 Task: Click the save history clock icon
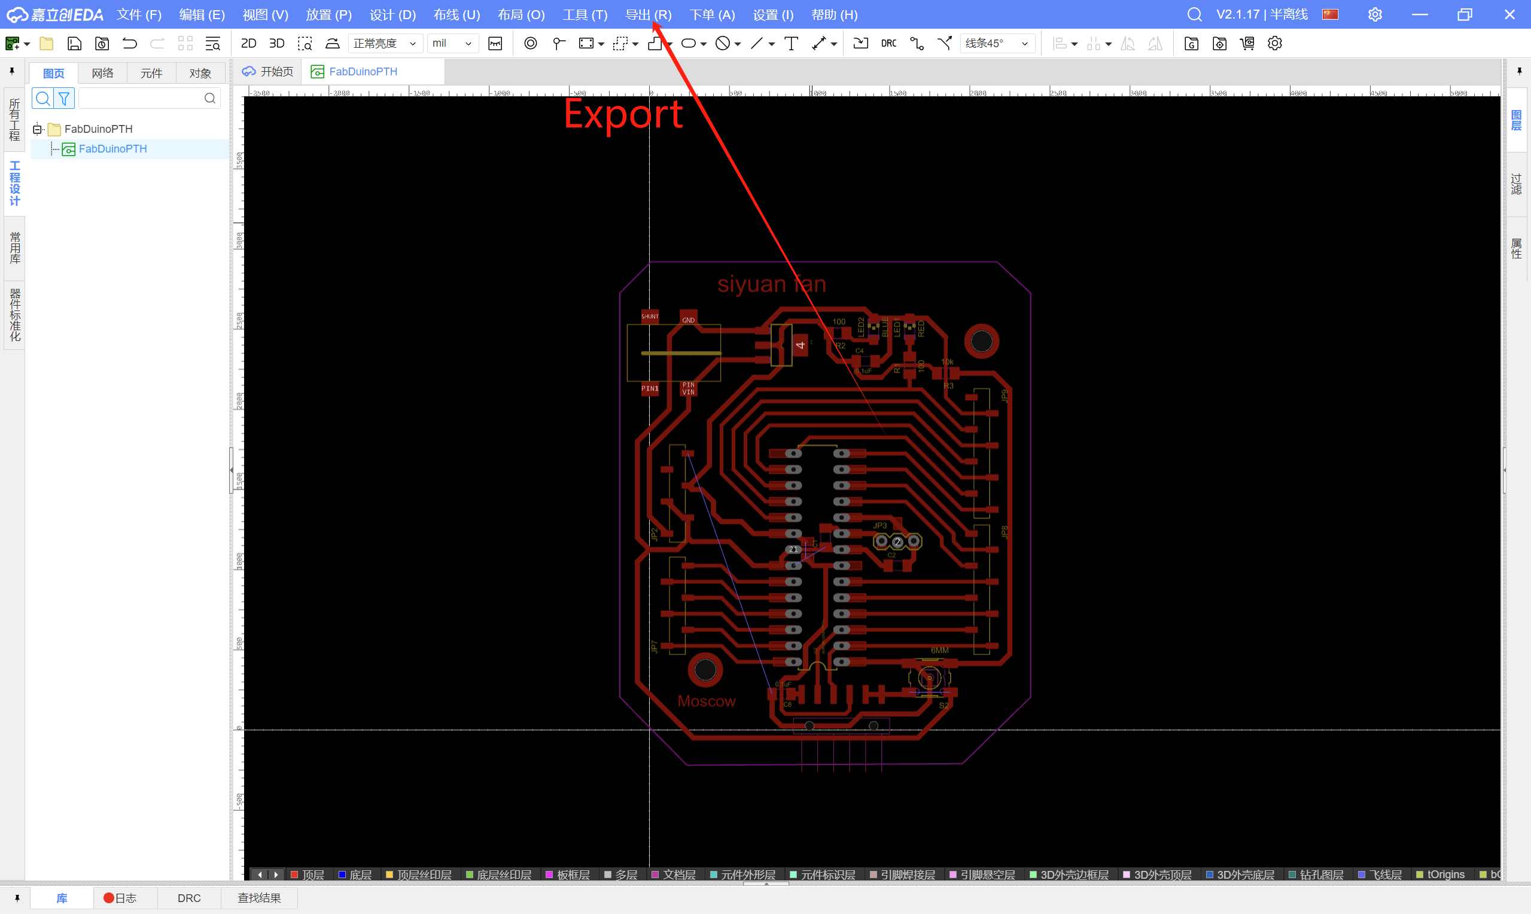(x=102, y=43)
